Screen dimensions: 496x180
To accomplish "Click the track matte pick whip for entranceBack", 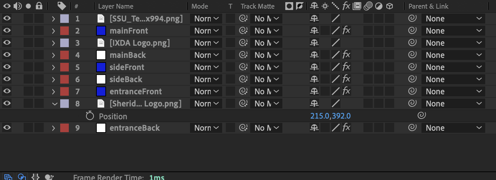I will (x=243, y=128).
